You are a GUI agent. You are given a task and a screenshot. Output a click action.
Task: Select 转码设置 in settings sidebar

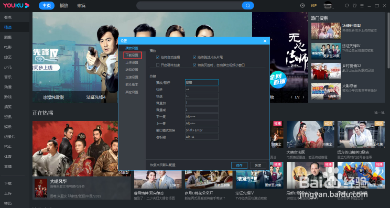(x=132, y=70)
